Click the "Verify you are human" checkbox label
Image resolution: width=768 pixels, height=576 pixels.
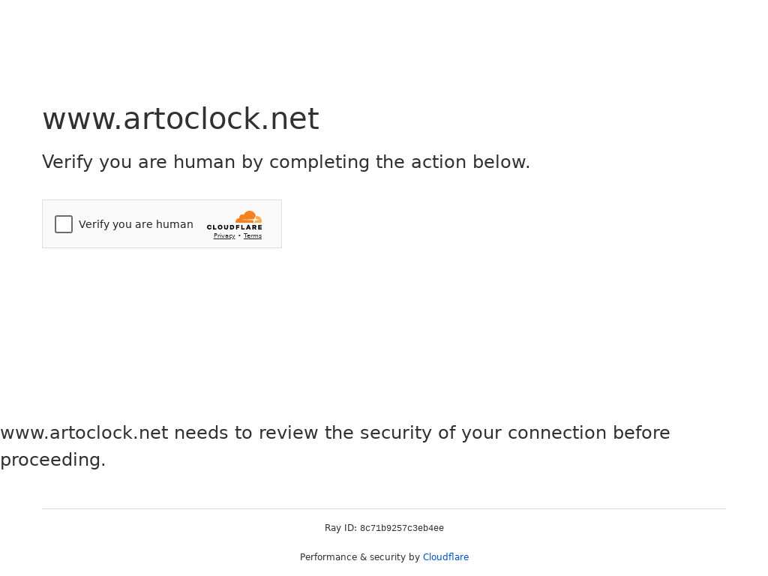(x=136, y=224)
